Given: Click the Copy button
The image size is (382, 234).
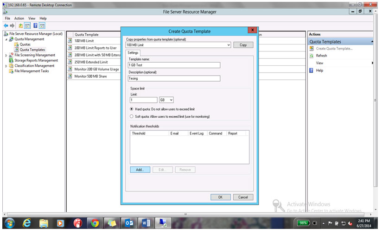Looking at the screenshot, I should (243, 45).
